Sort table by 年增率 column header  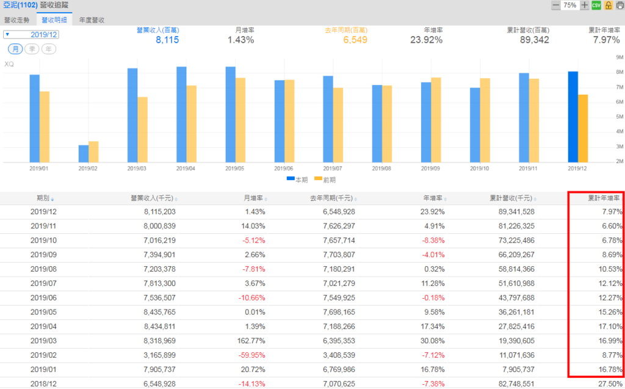coord(435,198)
